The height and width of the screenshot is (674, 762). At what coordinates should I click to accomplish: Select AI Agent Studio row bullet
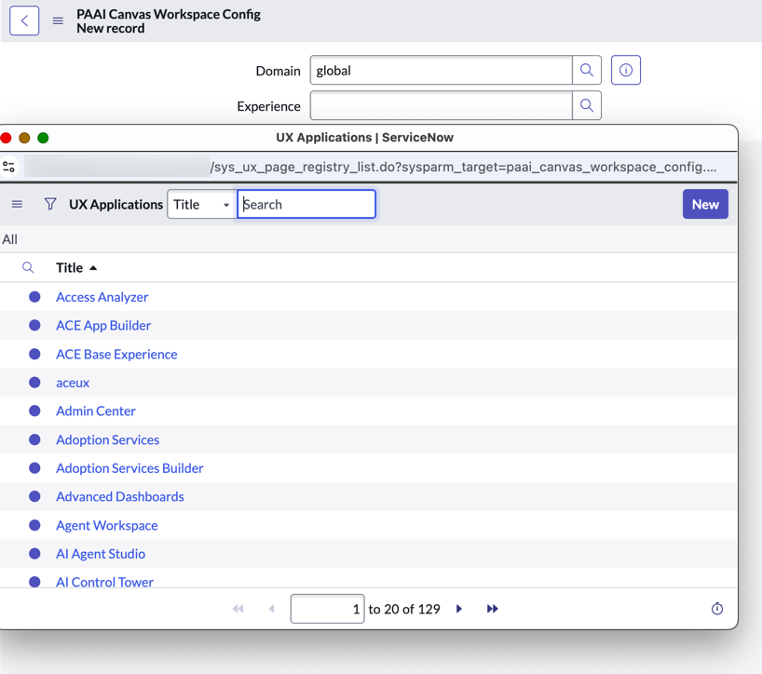34,554
